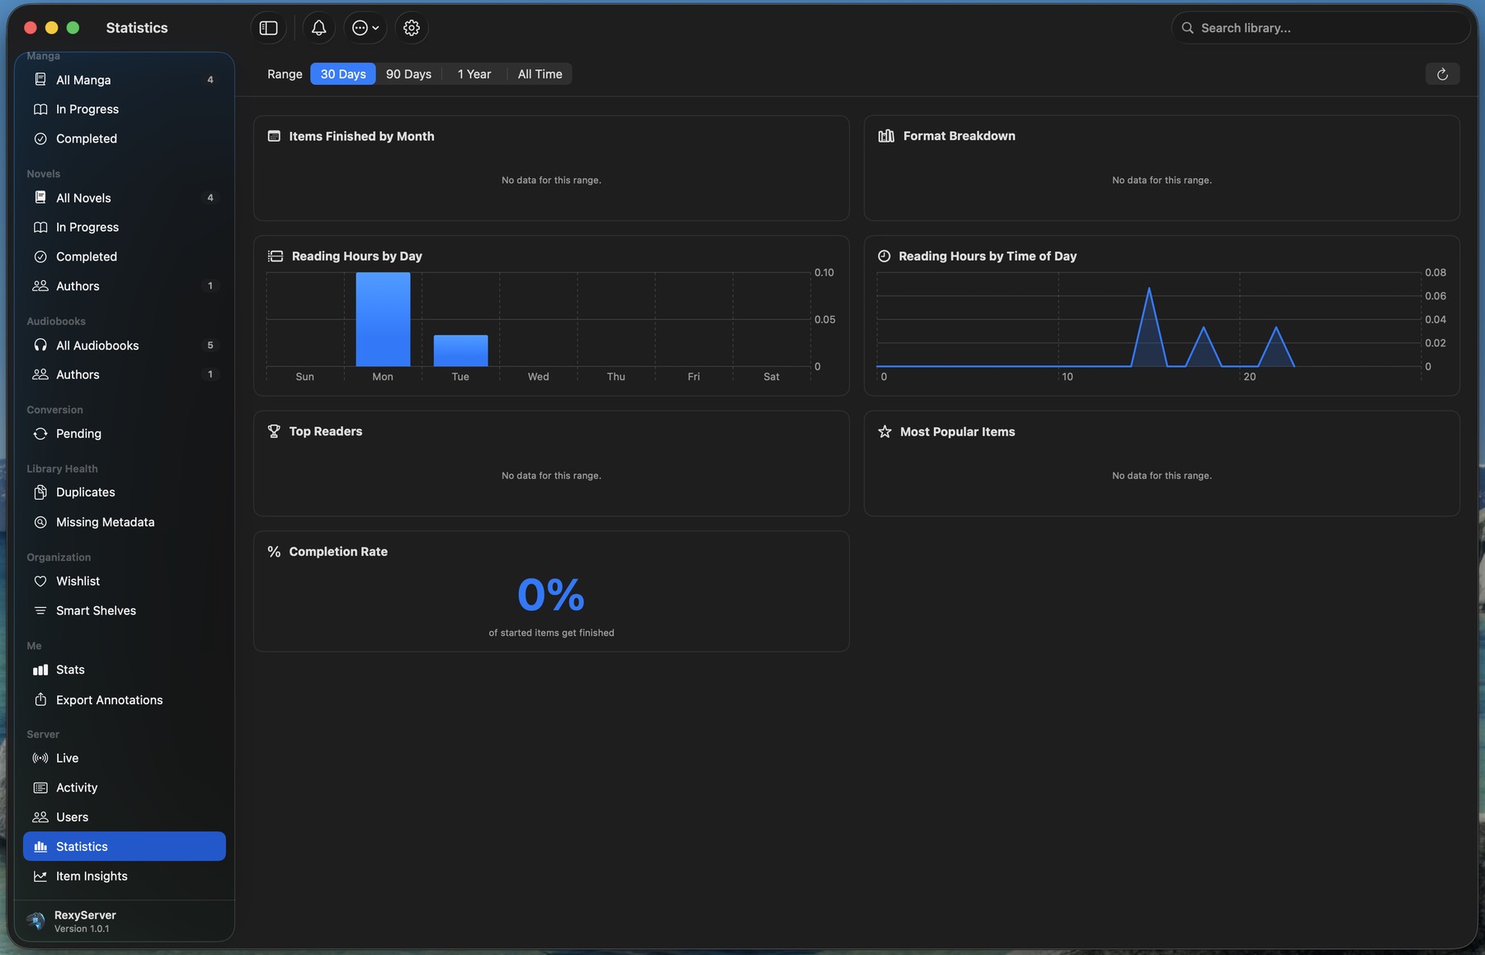Screen dimensions: 1485x955
Task: Click the Format Breakdown heading
Action: click(x=959, y=136)
